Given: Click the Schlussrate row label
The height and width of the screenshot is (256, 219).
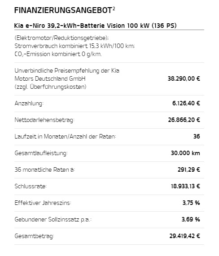Looking at the screenshot, I should [x=31, y=187].
